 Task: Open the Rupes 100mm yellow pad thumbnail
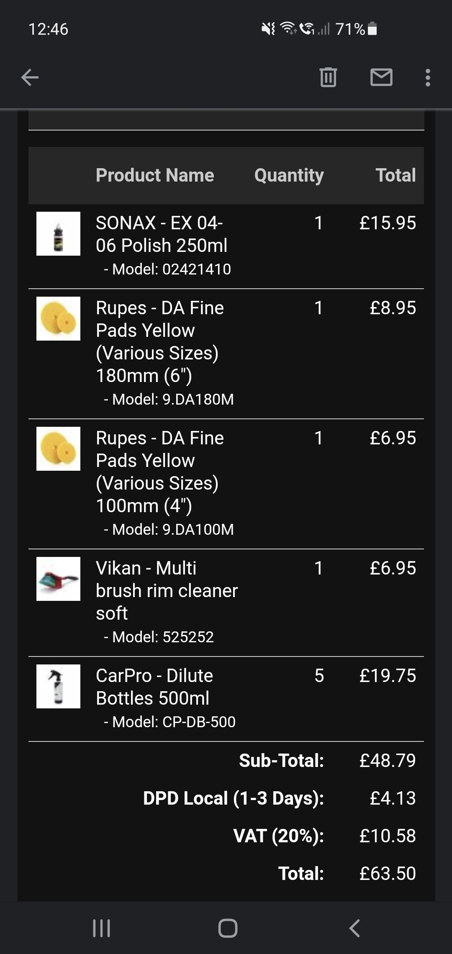[x=58, y=449]
